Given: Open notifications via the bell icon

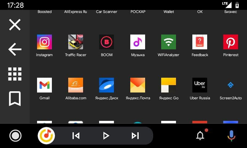Looking at the screenshot, I should coord(200,136).
